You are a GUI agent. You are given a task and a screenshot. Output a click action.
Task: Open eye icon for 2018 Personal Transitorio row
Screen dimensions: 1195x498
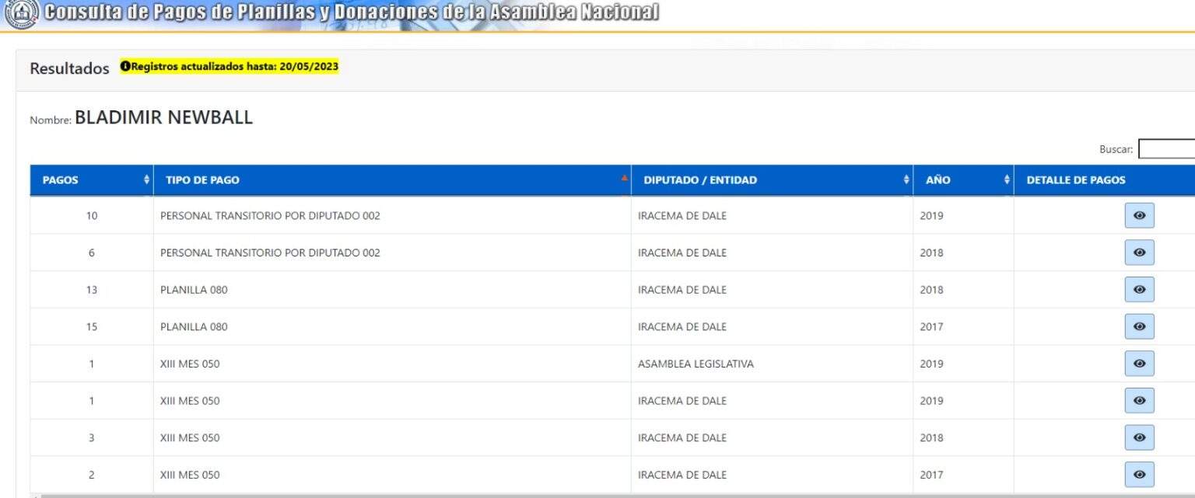click(1139, 252)
